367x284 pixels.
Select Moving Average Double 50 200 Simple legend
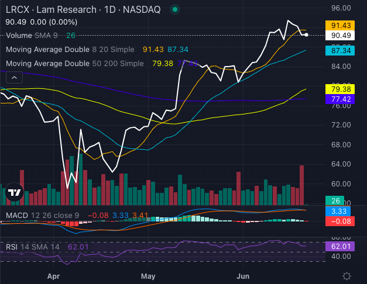[75, 64]
